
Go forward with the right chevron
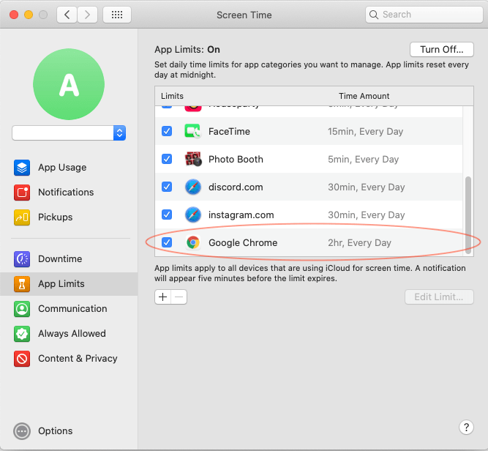tap(88, 15)
